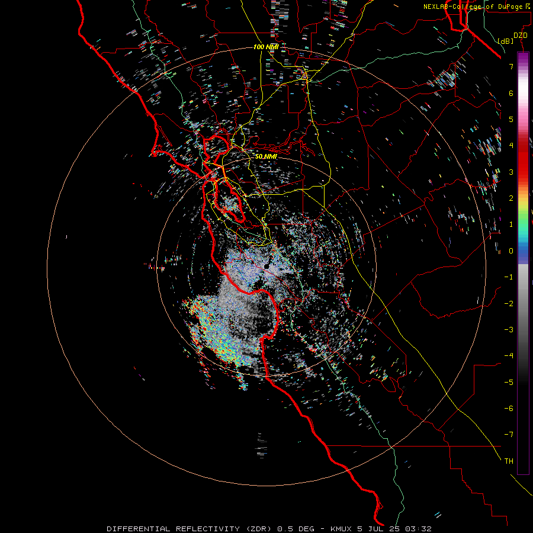Click the 7 value on the color scale
Image resolution: width=533 pixels, height=533 pixels.
(x=511, y=66)
